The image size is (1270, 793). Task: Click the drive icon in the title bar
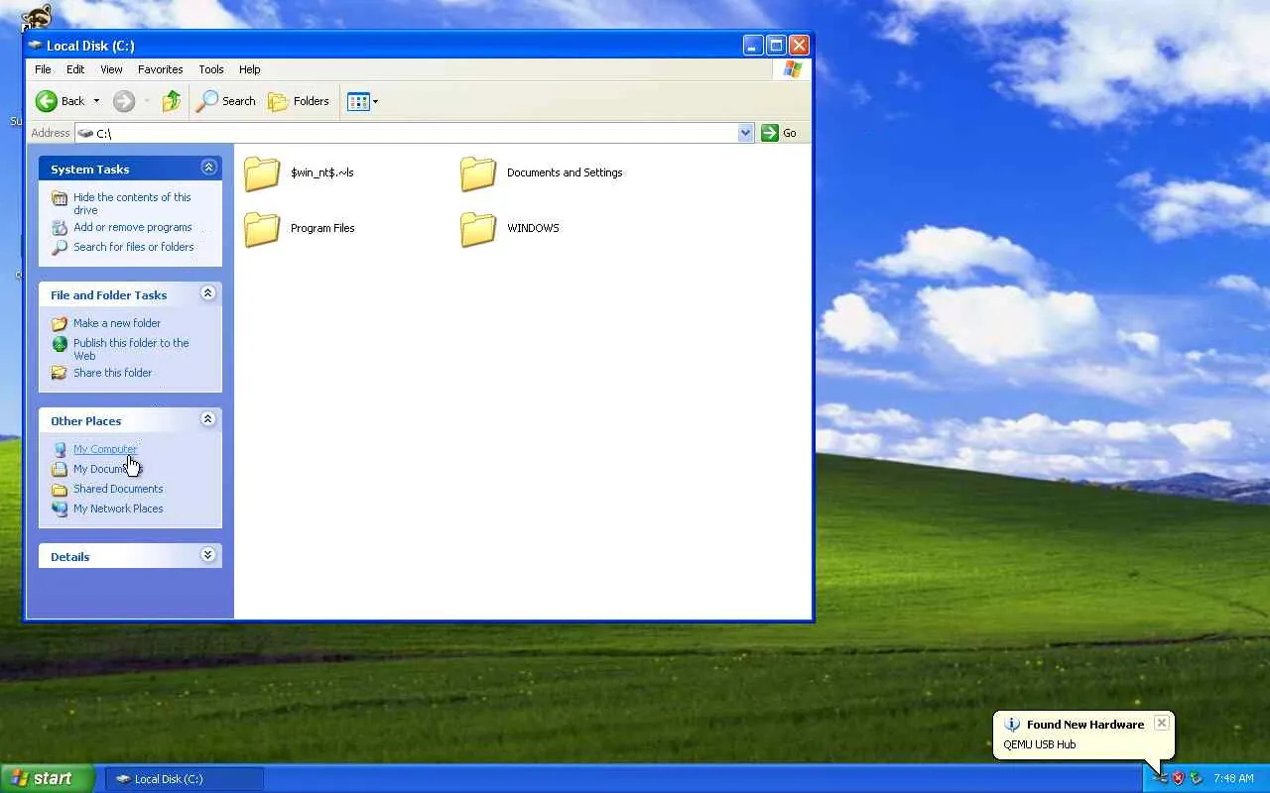pyautogui.click(x=36, y=46)
